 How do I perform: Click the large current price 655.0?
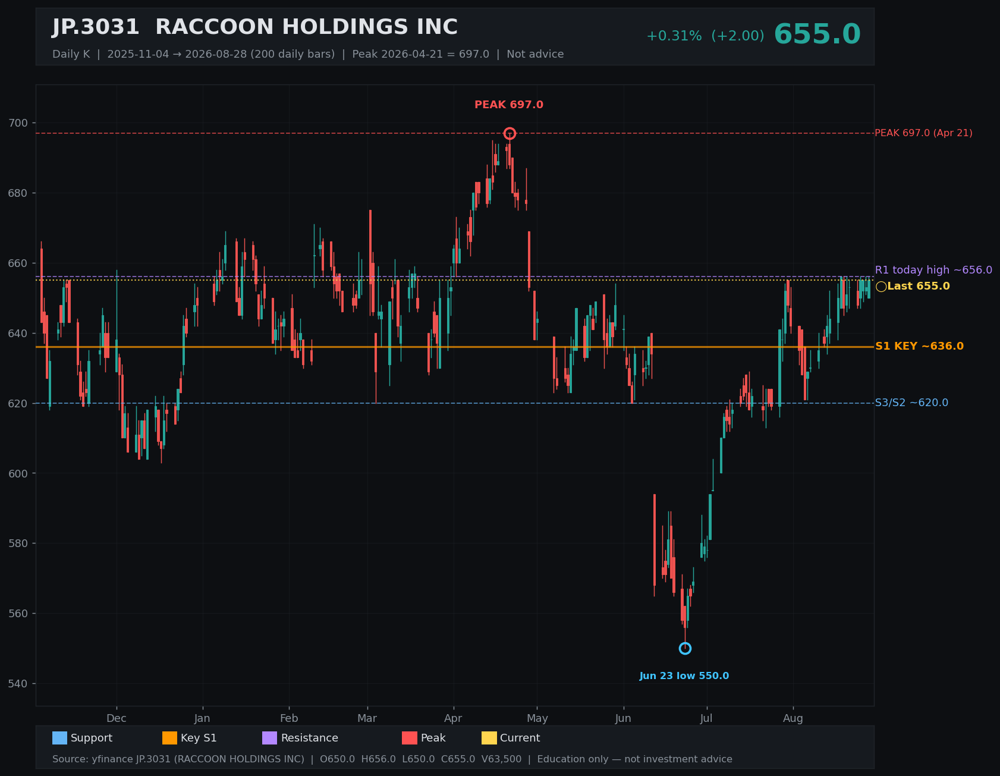coord(817,34)
